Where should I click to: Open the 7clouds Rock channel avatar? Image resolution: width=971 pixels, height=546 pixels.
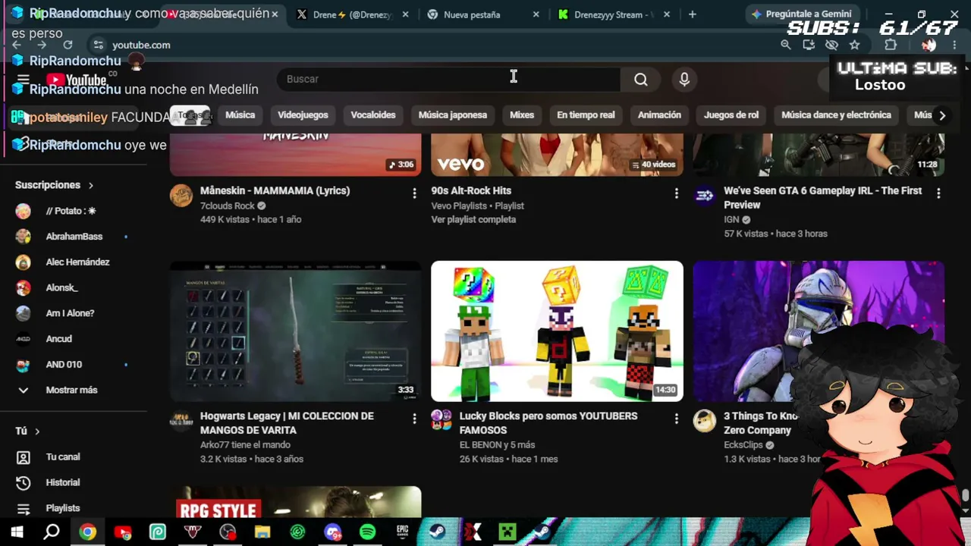pyautogui.click(x=181, y=196)
